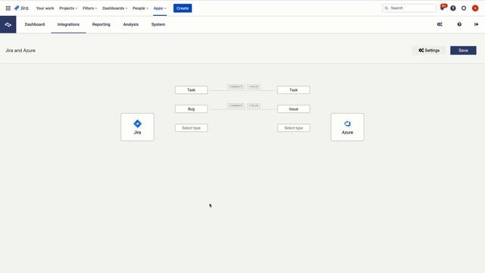Switch to the Integrations tab
Viewport: 485px width, 273px height.
point(68,24)
